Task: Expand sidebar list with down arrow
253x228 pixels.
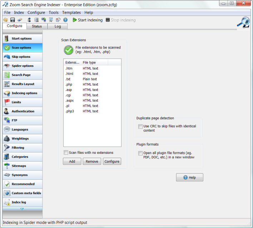Action: click(22, 209)
